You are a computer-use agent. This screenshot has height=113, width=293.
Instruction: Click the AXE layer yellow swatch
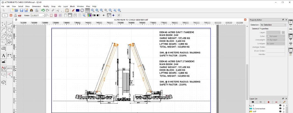coord(251,111)
